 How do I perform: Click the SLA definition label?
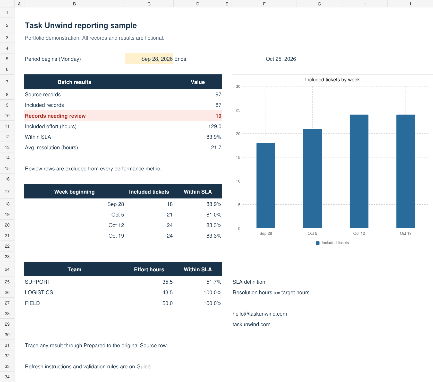coord(249,282)
